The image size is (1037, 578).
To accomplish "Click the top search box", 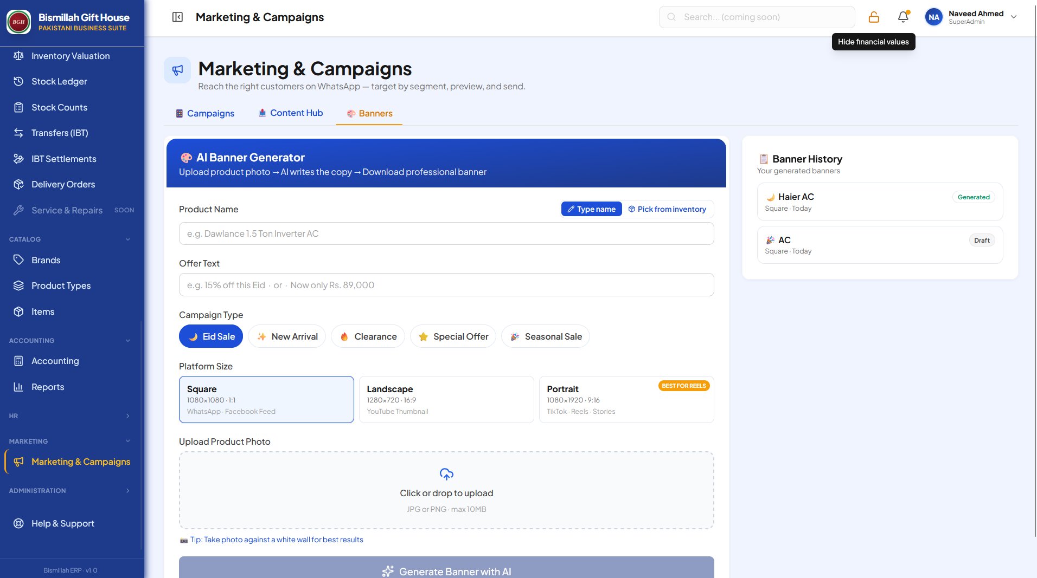I will click(x=757, y=17).
